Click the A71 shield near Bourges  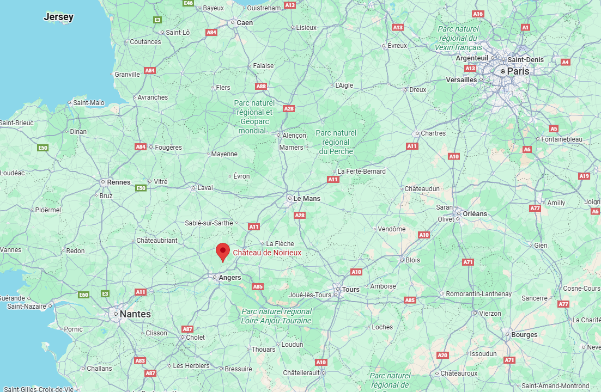509,360
